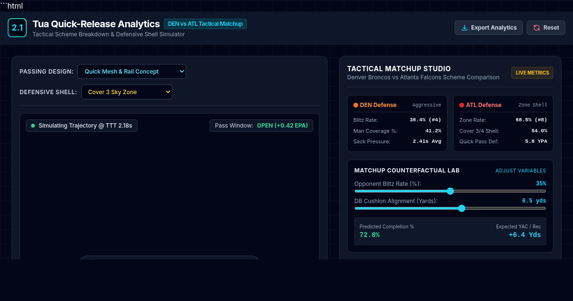Image resolution: width=573 pixels, height=301 pixels.
Task: Click the Zone Shell label in ATL card
Action: pyautogui.click(x=533, y=105)
